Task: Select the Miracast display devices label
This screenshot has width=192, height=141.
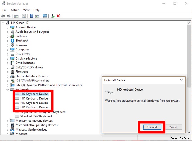Action: tap(31, 129)
